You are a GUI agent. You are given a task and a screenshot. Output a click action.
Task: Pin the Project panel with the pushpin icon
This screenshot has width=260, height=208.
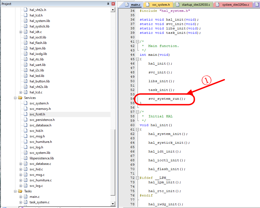pos(108,4)
